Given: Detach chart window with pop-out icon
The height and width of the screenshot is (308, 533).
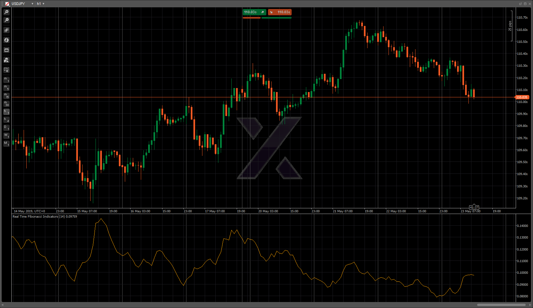Looking at the screenshot, I should click(x=520, y=4).
